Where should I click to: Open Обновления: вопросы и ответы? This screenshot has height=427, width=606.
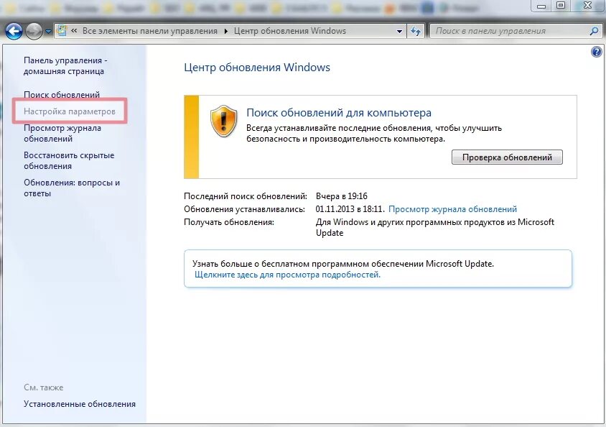(72, 188)
